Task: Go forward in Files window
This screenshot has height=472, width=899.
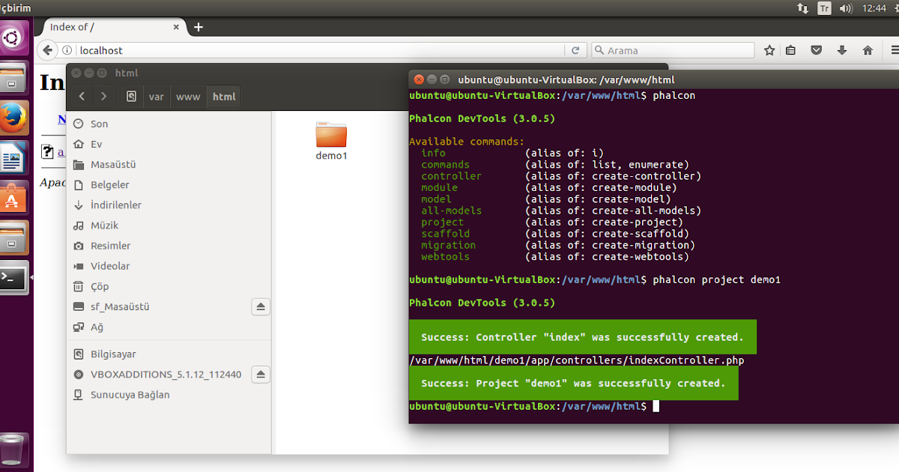Action: (x=103, y=97)
